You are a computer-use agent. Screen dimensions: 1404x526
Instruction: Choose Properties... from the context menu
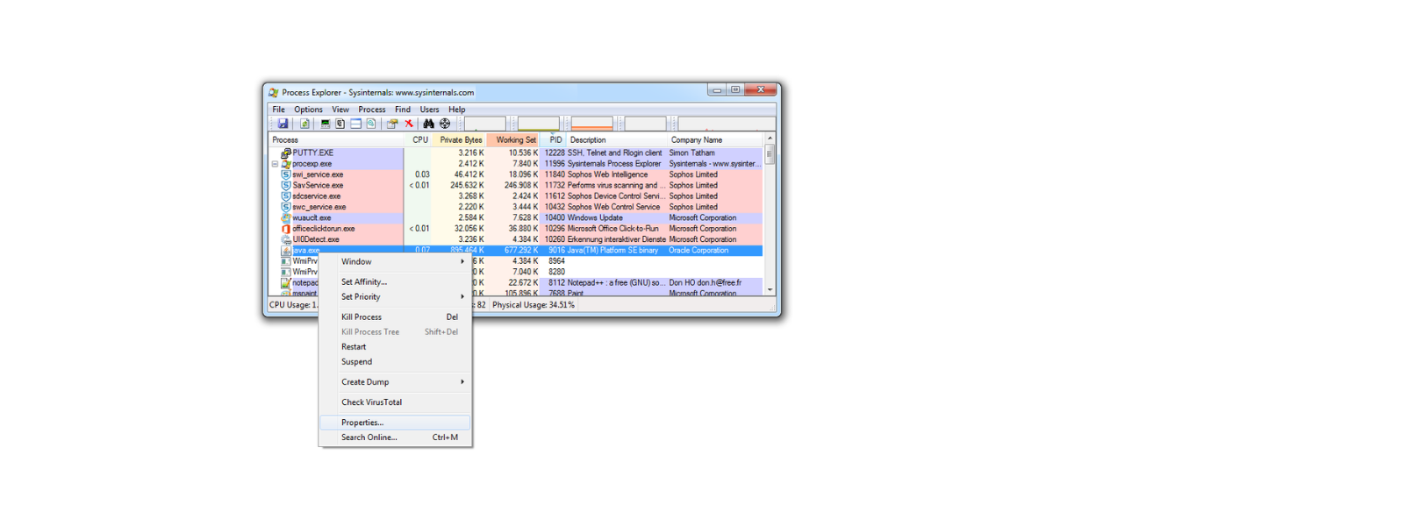(x=362, y=423)
